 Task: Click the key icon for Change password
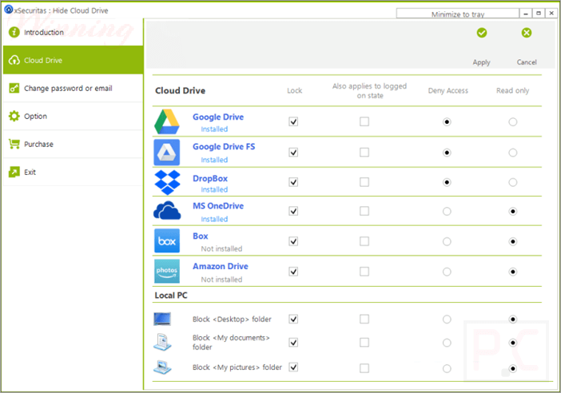pos(14,88)
